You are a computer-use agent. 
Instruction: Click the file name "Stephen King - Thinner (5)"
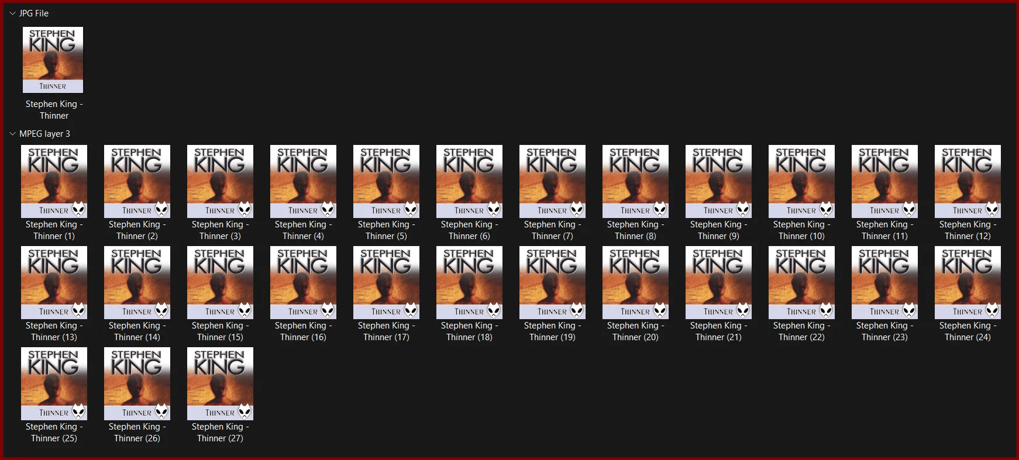[x=386, y=230]
